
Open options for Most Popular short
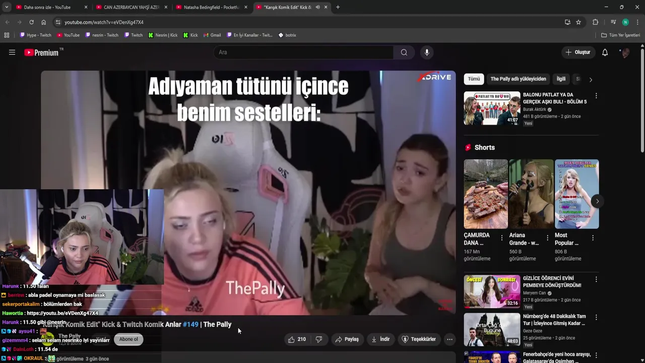(593, 237)
